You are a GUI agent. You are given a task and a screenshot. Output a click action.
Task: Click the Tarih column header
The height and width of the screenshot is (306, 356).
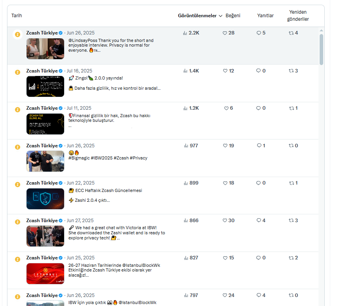pyautogui.click(x=16, y=16)
